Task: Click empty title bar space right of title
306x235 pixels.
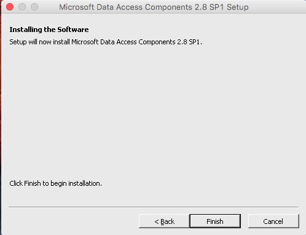Action: (277, 7)
